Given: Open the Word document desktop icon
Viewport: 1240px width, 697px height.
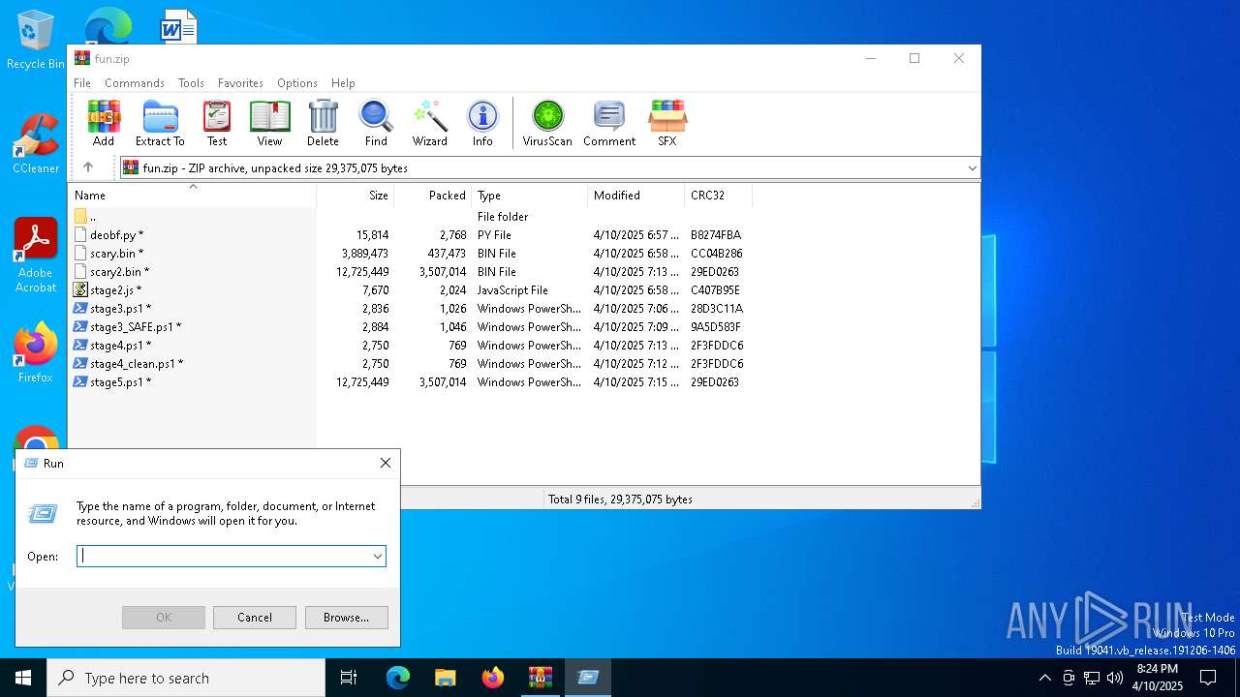Looking at the screenshot, I should (178, 27).
